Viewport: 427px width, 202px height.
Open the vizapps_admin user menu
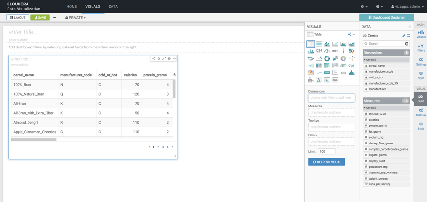point(407,7)
